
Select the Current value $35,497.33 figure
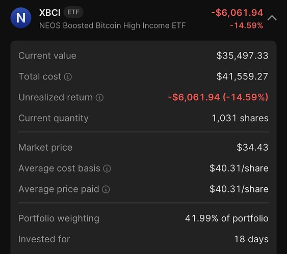point(242,55)
